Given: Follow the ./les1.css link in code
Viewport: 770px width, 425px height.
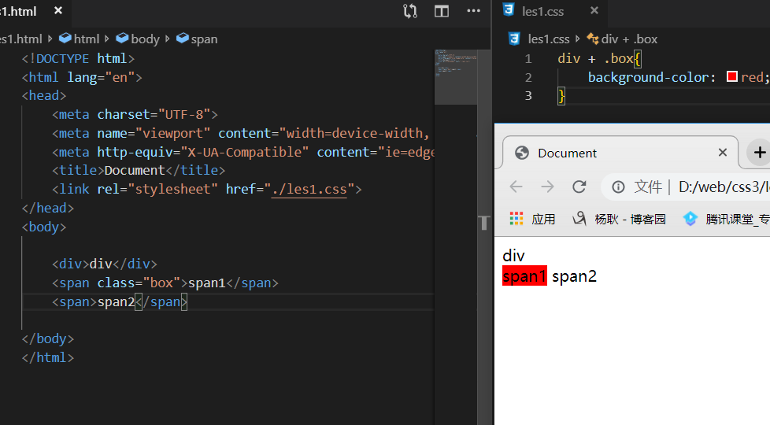Looking at the screenshot, I should (x=309, y=190).
